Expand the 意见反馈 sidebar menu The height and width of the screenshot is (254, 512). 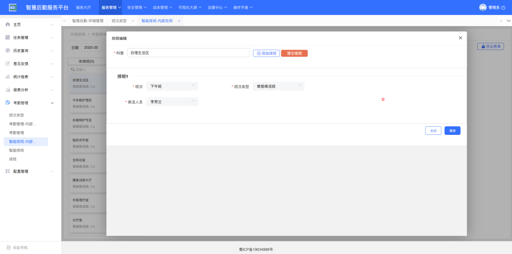52,63
